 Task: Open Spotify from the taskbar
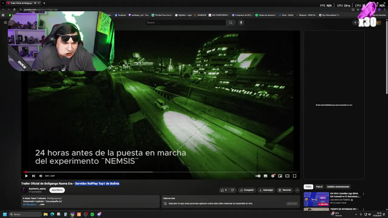click(92, 214)
